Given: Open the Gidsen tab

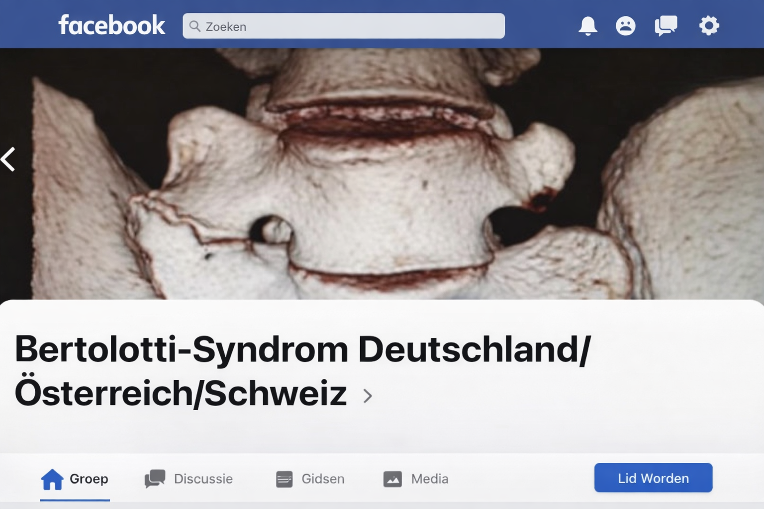Looking at the screenshot, I should [x=310, y=479].
